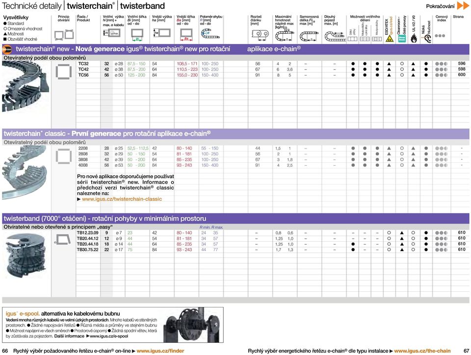Open the www.igus.cz/finder link
The height and width of the screenshot is (355, 471).
(x=160, y=351)
